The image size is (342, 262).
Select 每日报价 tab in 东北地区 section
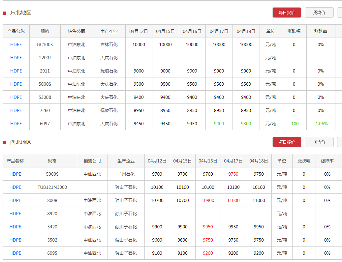[x=287, y=13]
